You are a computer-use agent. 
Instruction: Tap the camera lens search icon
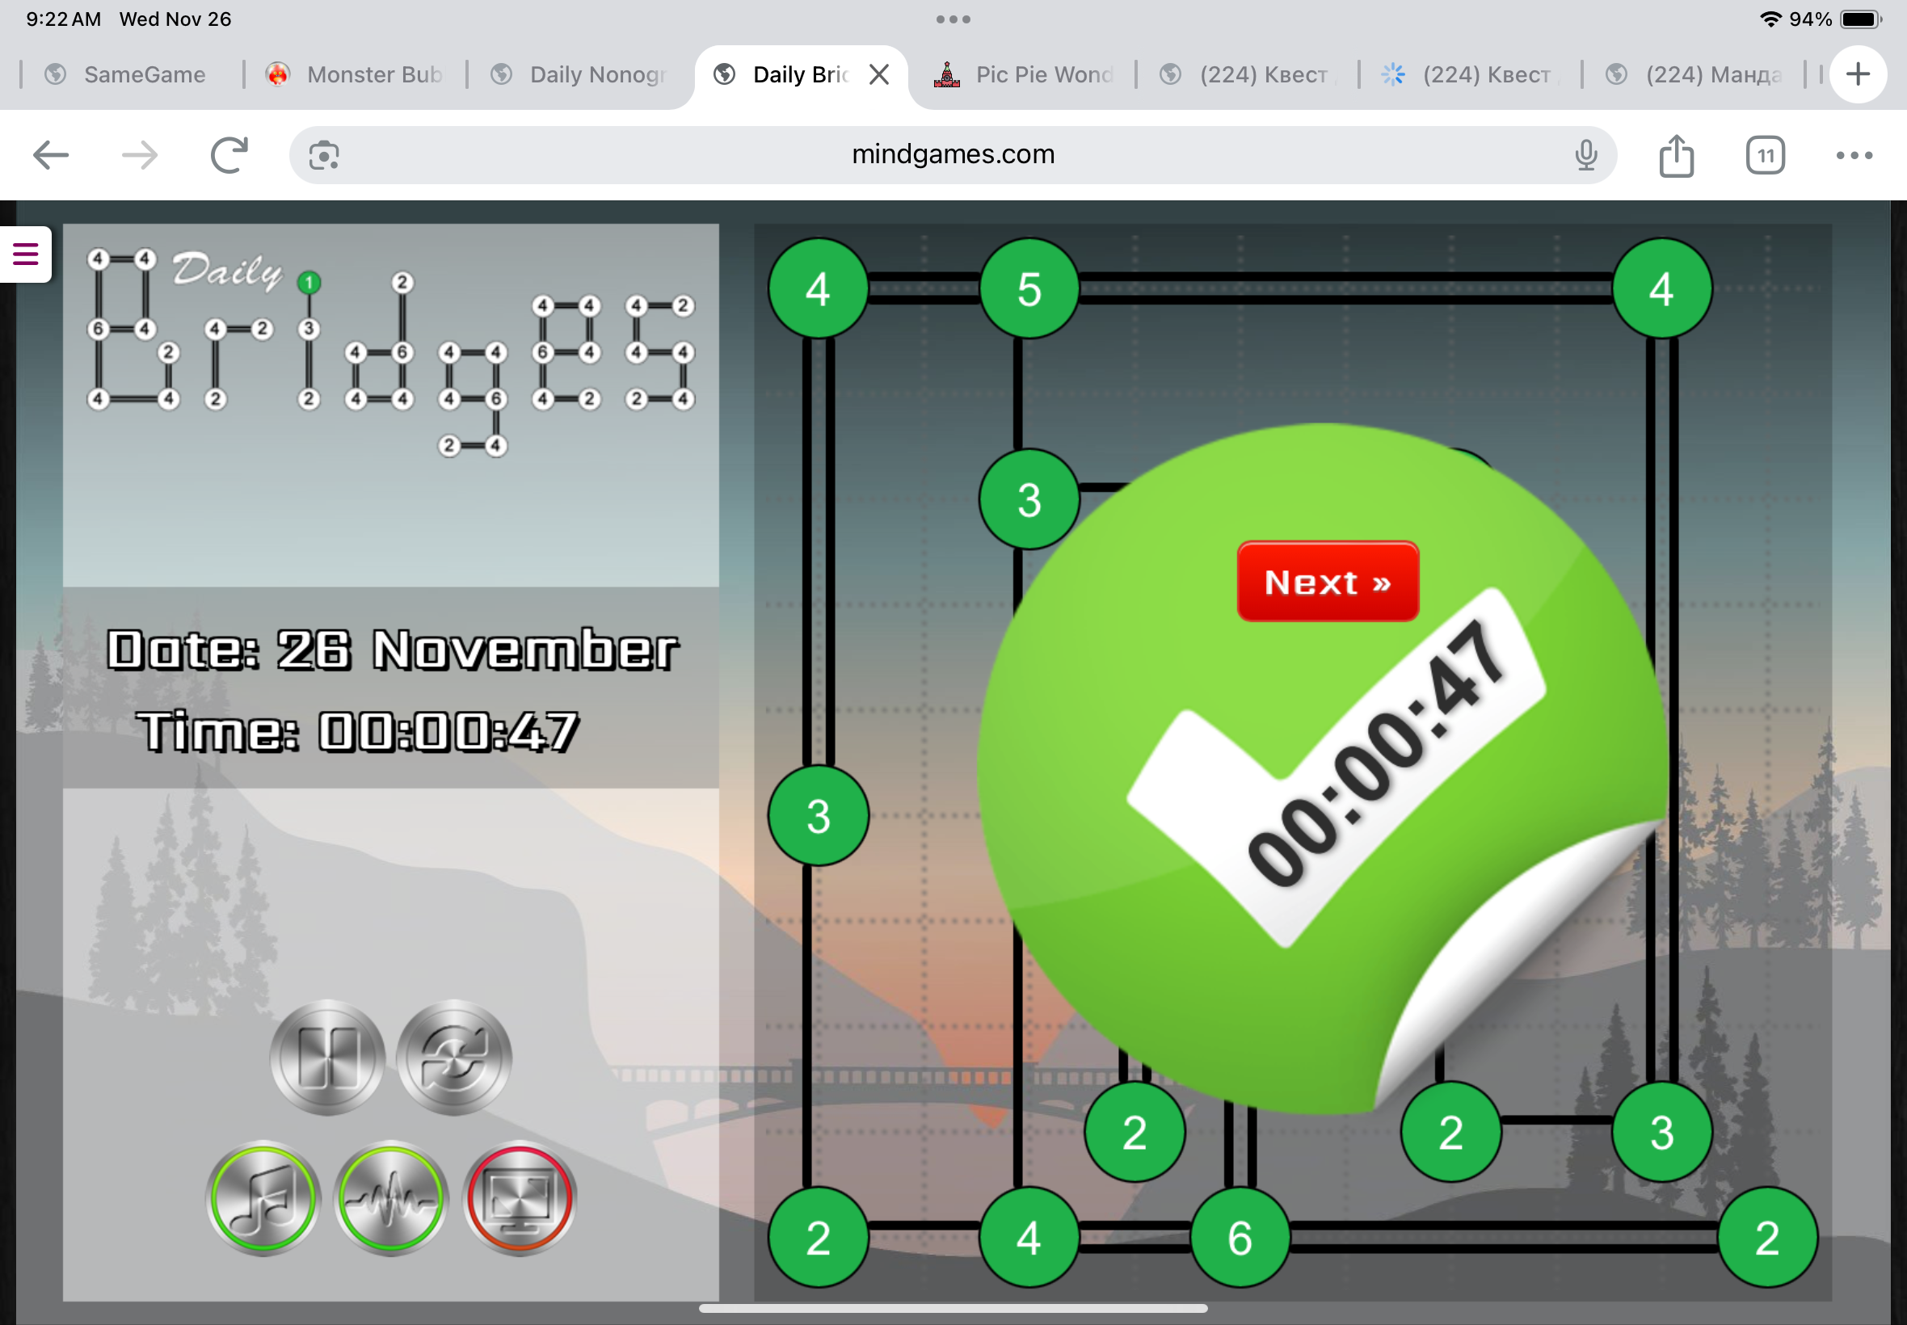coord(324,155)
